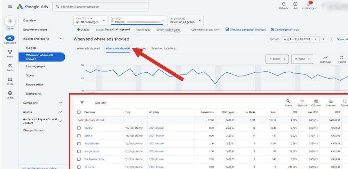The image size is (348, 169).
Task: Open the Clicks metric dropdown
Action: (277, 59)
